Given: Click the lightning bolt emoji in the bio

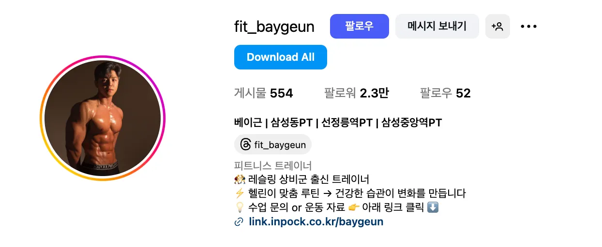Looking at the screenshot, I should click(239, 194).
